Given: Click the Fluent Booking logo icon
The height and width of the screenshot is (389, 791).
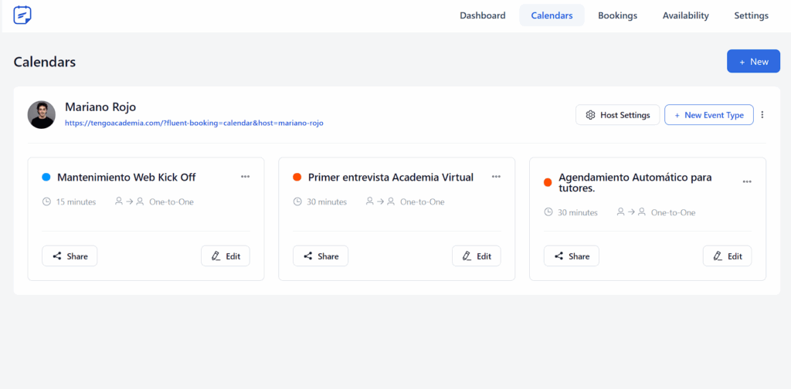Looking at the screenshot, I should (22, 15).
